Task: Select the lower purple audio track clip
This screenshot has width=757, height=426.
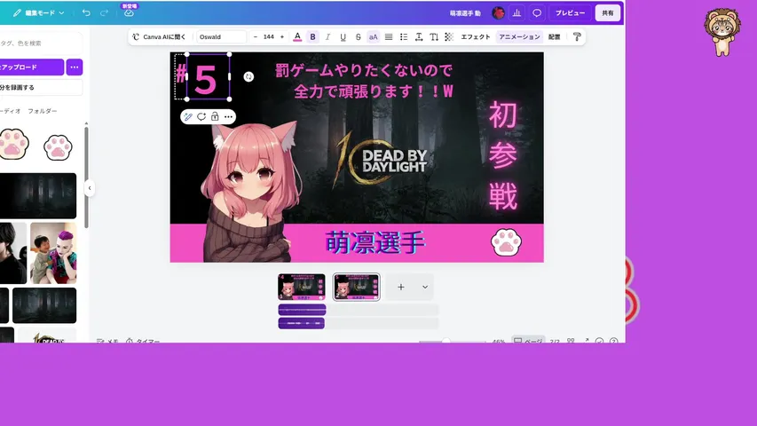Action: (x=301, y=323)
